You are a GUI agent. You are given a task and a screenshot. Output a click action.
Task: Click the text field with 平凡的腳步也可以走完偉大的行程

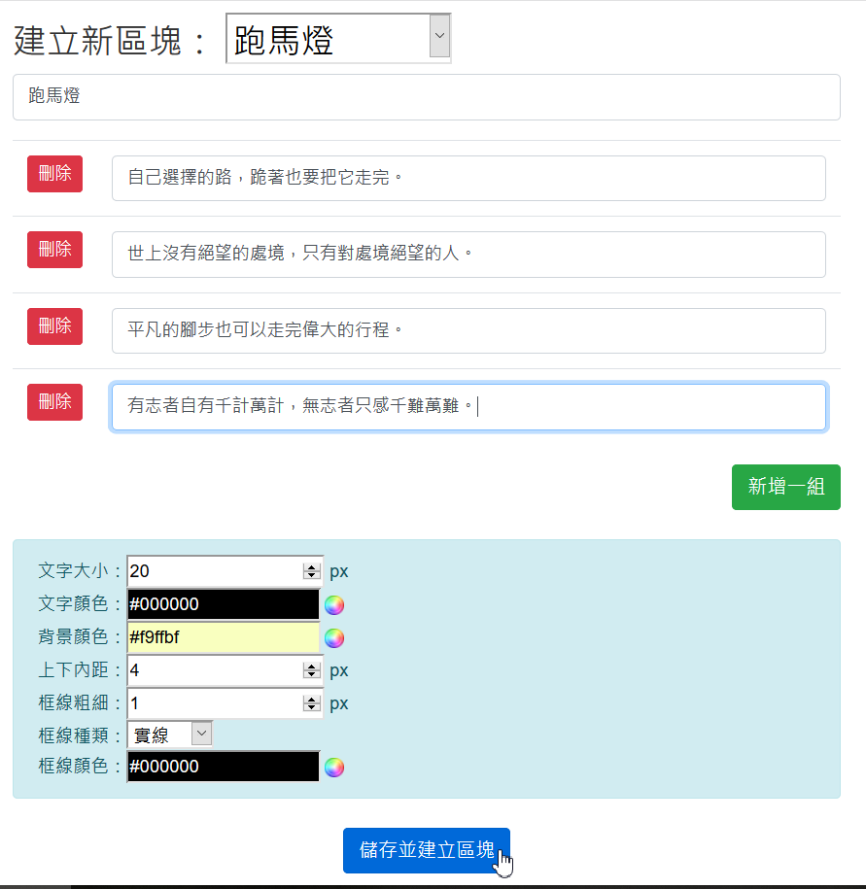tap(468, 331)
